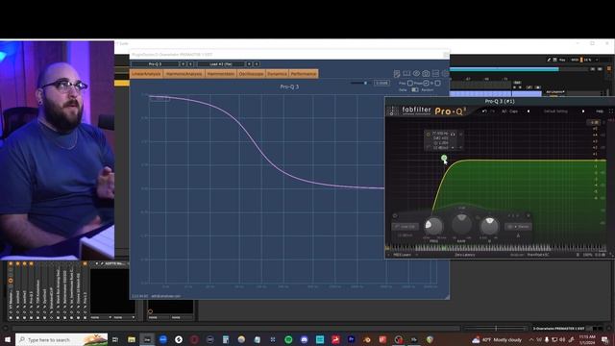The height and width of the screenshot is (346, 615).
Task: Click the Windows Start button
Action: pyautogui.click(x=8, y=339)
